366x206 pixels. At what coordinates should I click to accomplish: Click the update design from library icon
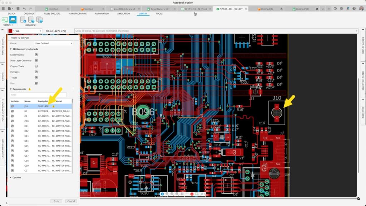31,20
